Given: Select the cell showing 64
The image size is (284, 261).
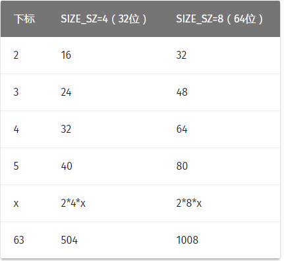Looking at the screenshot, I should (x=182, y=129).
